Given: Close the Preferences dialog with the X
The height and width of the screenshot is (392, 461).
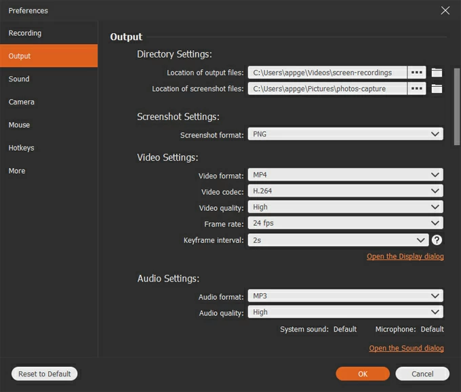Looking at the screenshot, I should [445, 10].
